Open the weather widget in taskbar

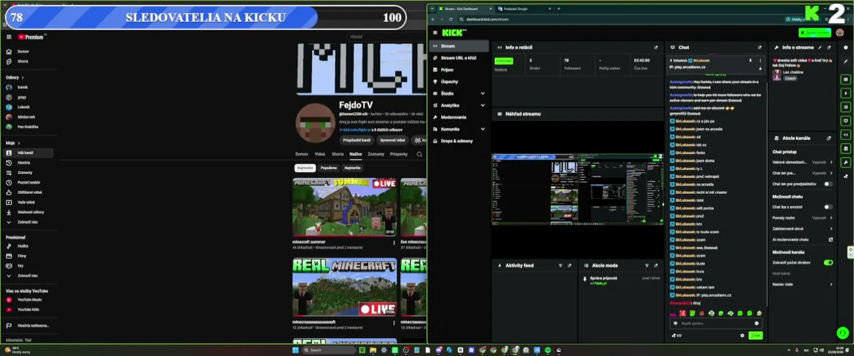point(17,350)
